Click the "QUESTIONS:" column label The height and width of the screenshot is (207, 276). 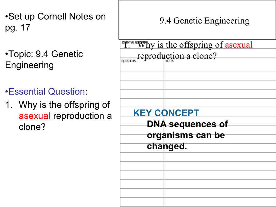tap(129, 61)
